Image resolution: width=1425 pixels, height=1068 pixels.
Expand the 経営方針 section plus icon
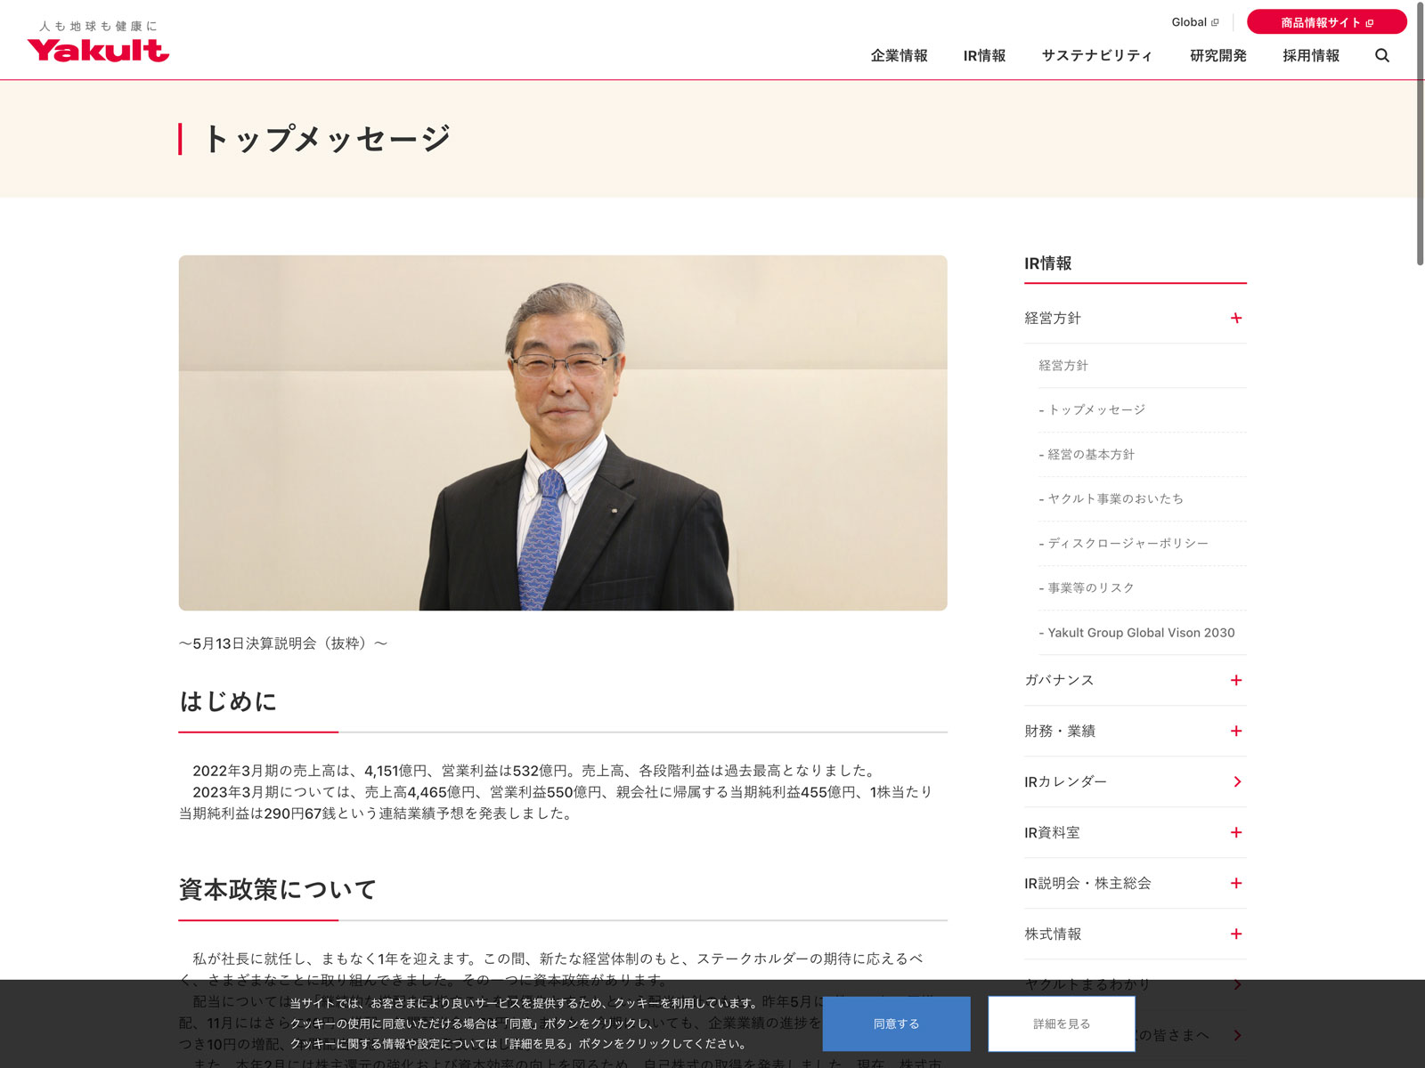(1235, 318)
